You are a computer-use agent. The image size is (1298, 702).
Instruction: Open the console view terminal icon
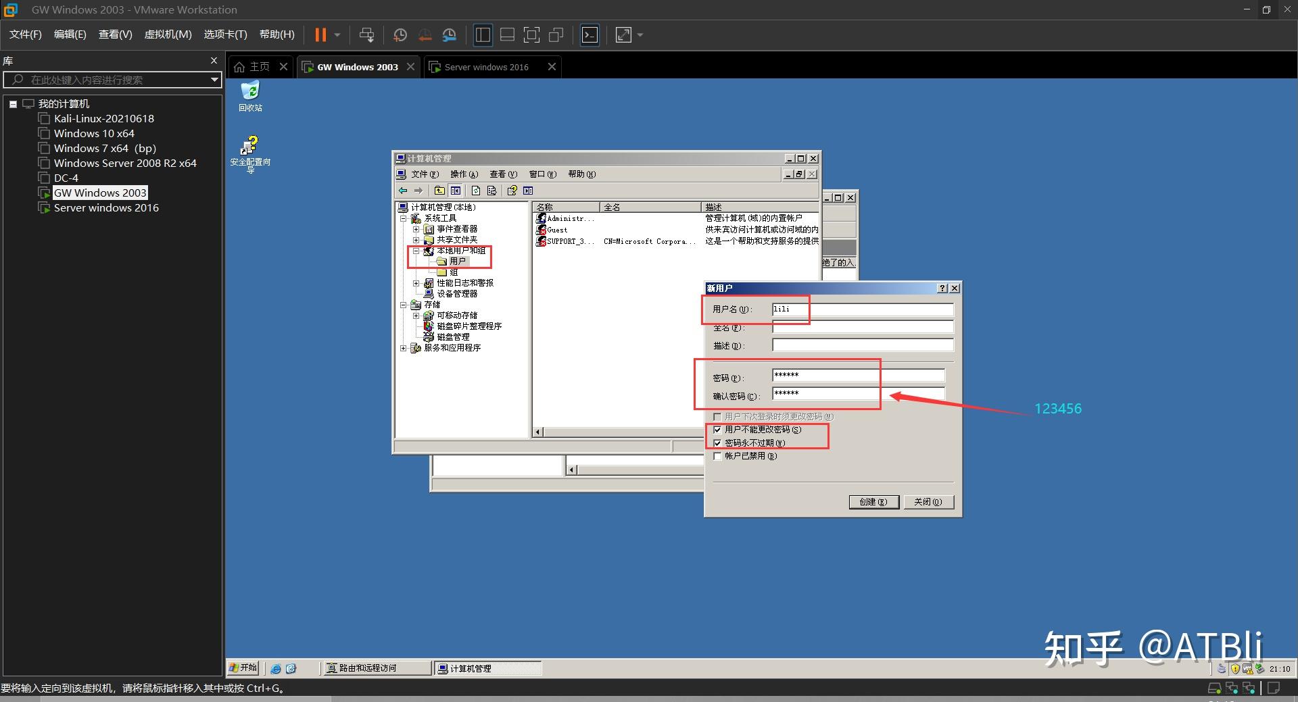click(x=590, y=34)
